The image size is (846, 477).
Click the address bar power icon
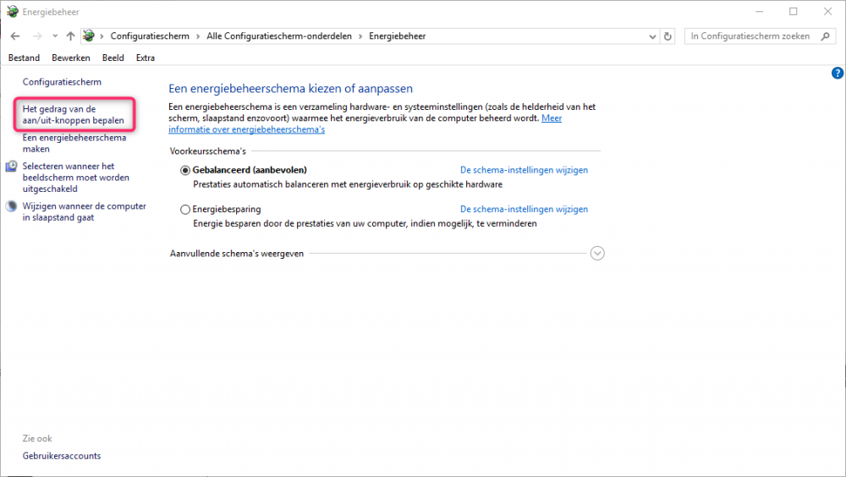pos(89,36)
